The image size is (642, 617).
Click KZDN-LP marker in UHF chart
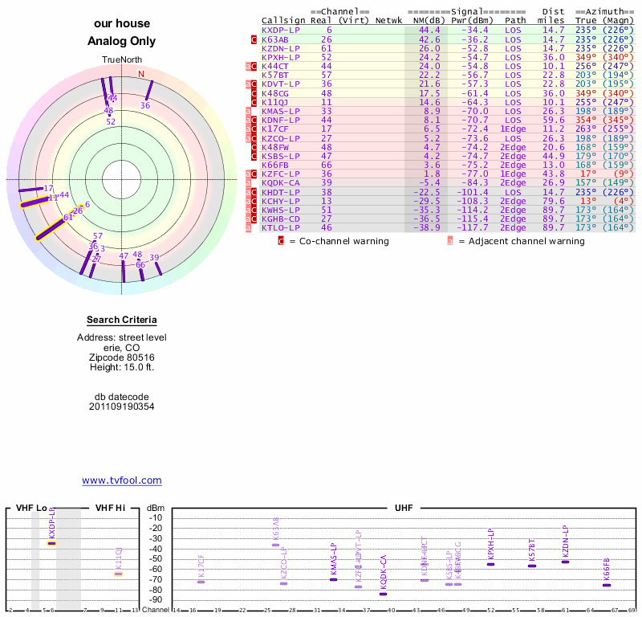point(565,562)
